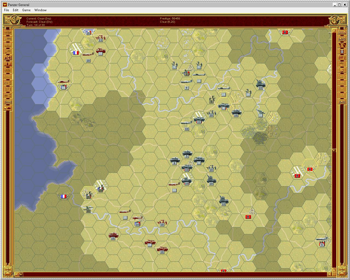Viewport: 350px width, 280px height.
Task: Open the File menu
Action: pyautogui.click(x=7, y=10)
